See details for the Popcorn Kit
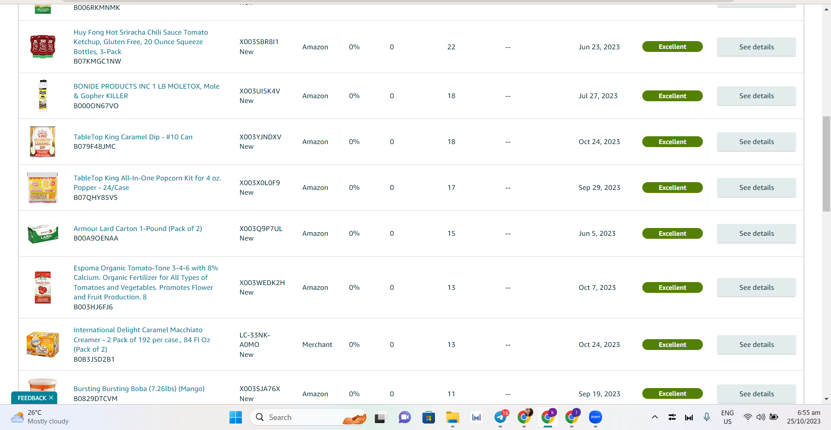Image resolution: width=831 pixels, height=430 pixels. click(x=756, y=187)
